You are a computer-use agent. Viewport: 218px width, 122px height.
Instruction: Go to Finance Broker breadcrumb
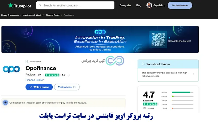click(x=53, y=15)
